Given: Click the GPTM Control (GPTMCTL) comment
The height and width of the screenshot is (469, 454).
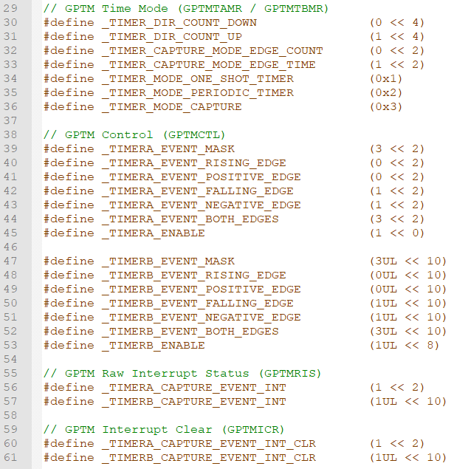Looking at the screenshot, I should 134,134.
